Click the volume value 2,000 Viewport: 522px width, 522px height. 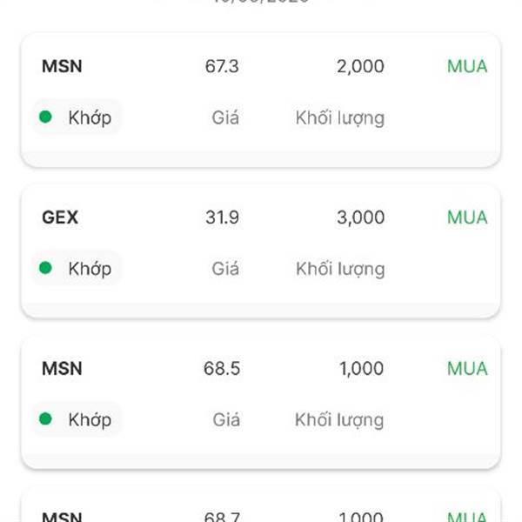pos(360,66)
